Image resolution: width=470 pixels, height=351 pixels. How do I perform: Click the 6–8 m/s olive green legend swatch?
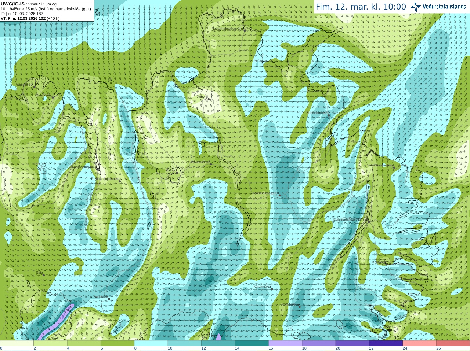[x=117, y=343]
